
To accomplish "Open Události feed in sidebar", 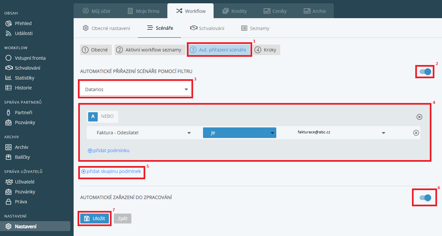I will pos(23,33).
